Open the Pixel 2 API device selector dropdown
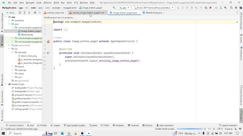 [x=153, y=8]
